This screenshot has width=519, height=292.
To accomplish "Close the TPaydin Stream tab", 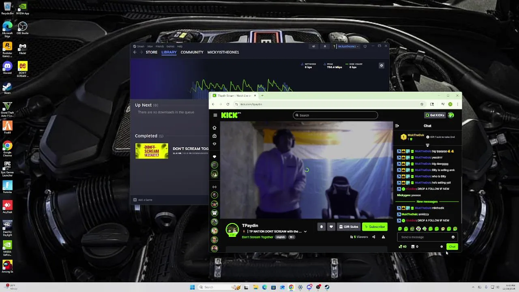I will pos(255,96).
